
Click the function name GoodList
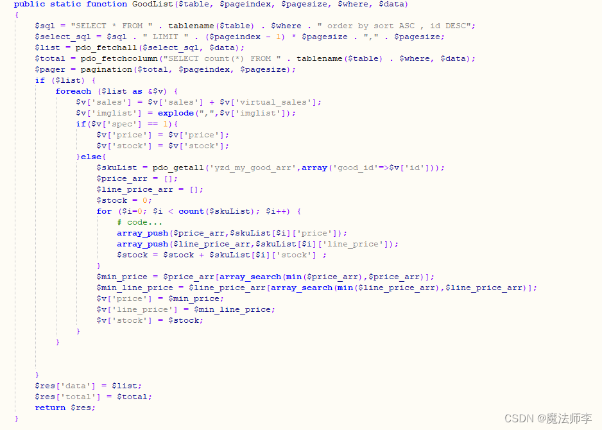[x=152, y=4]
